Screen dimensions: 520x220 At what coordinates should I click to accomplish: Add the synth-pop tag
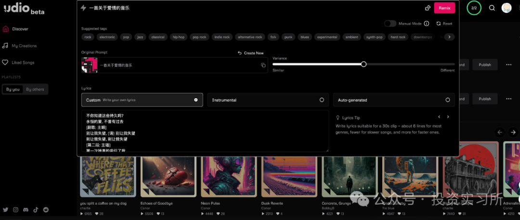(x=375, y=37)
